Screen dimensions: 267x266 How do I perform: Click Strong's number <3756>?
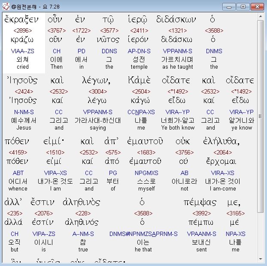click(x=185, y=152)
